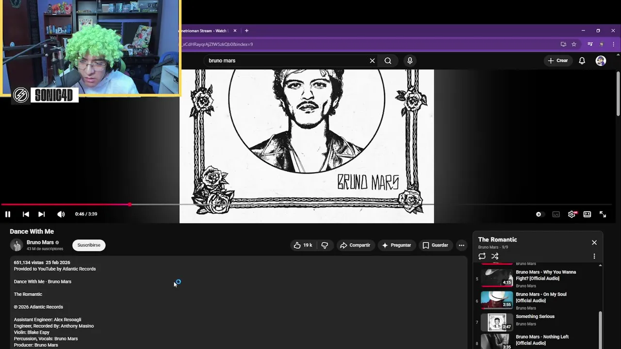This screenshot has width=621, height=349.
Task: Open Chrome three-dot menu
Action: [614, 44]
